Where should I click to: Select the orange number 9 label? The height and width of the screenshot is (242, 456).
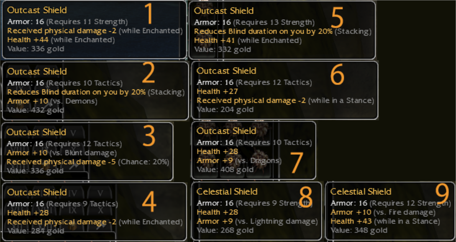(442, 192)
